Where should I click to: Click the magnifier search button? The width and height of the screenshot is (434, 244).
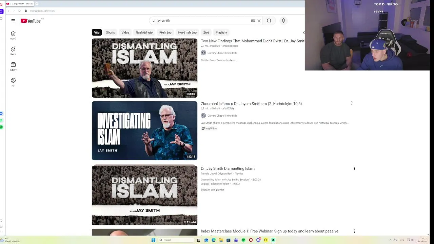coord(269,21)
